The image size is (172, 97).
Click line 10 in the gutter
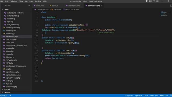[x=37, y=35]
